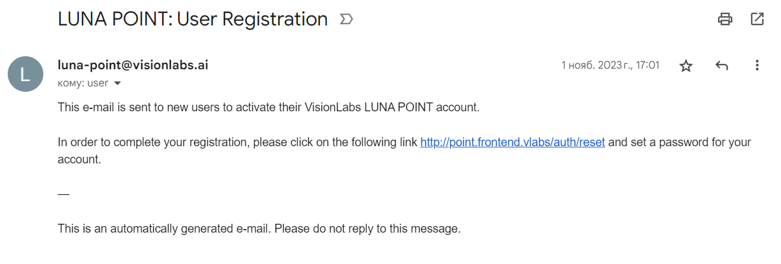Open the email in a new window
Viewport: 781px width, 264px height.
click(757, 19)
